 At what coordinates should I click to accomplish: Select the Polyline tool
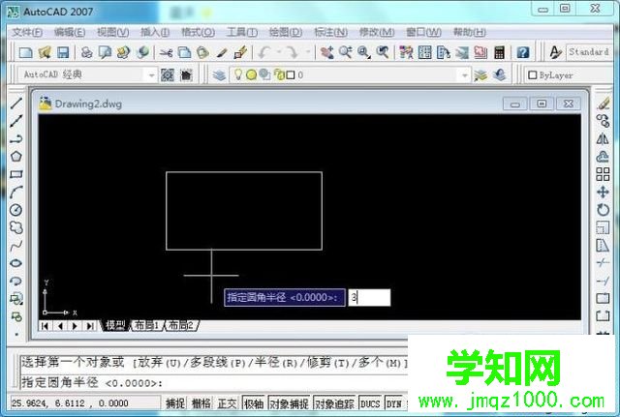15,139
